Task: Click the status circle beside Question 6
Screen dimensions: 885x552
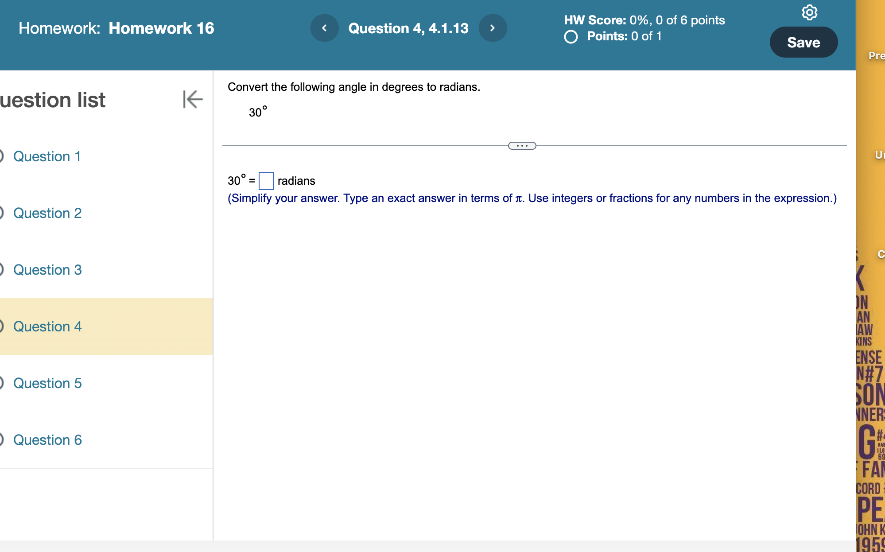Action: (1, 440)
